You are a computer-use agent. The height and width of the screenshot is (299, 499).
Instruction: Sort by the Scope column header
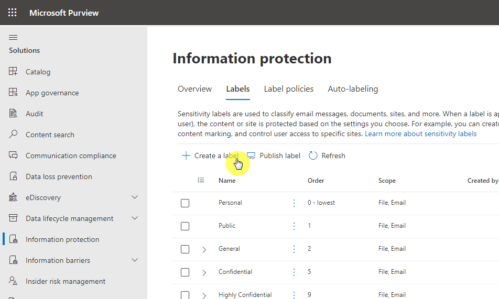(x=387, y=180)
